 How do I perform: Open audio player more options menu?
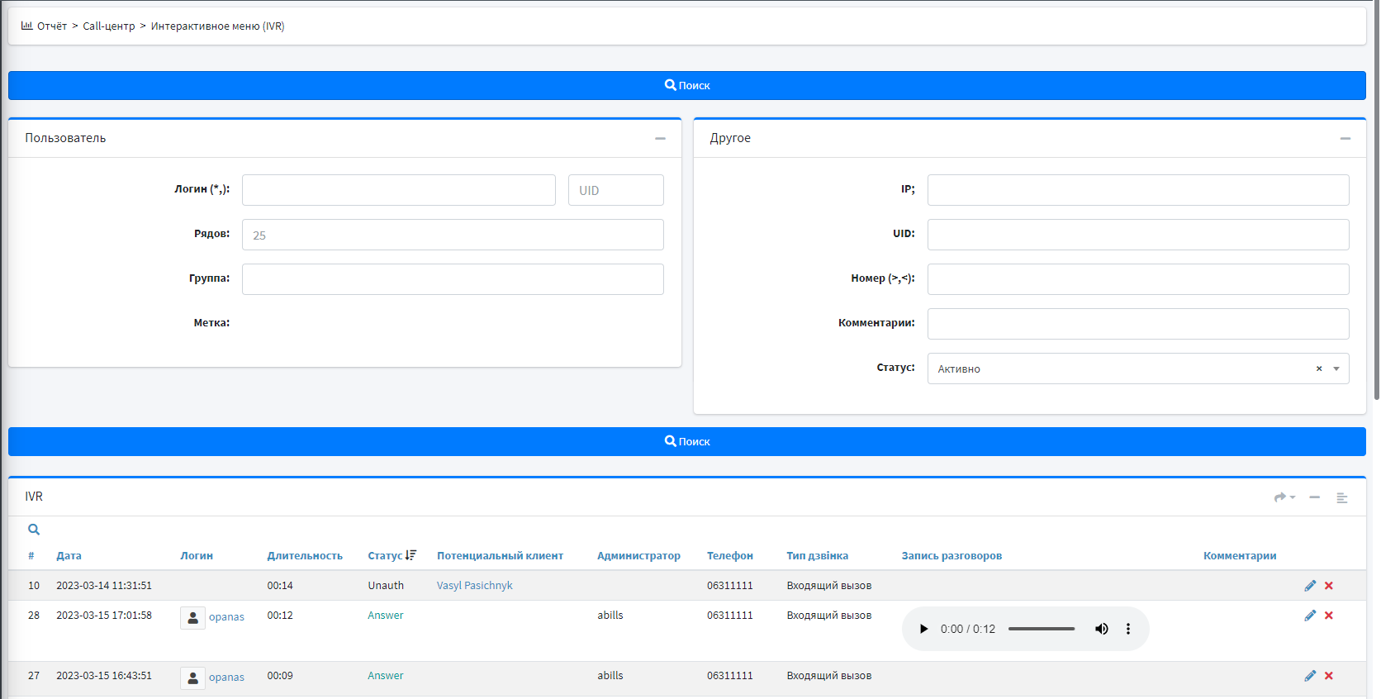coord(1128,629)
